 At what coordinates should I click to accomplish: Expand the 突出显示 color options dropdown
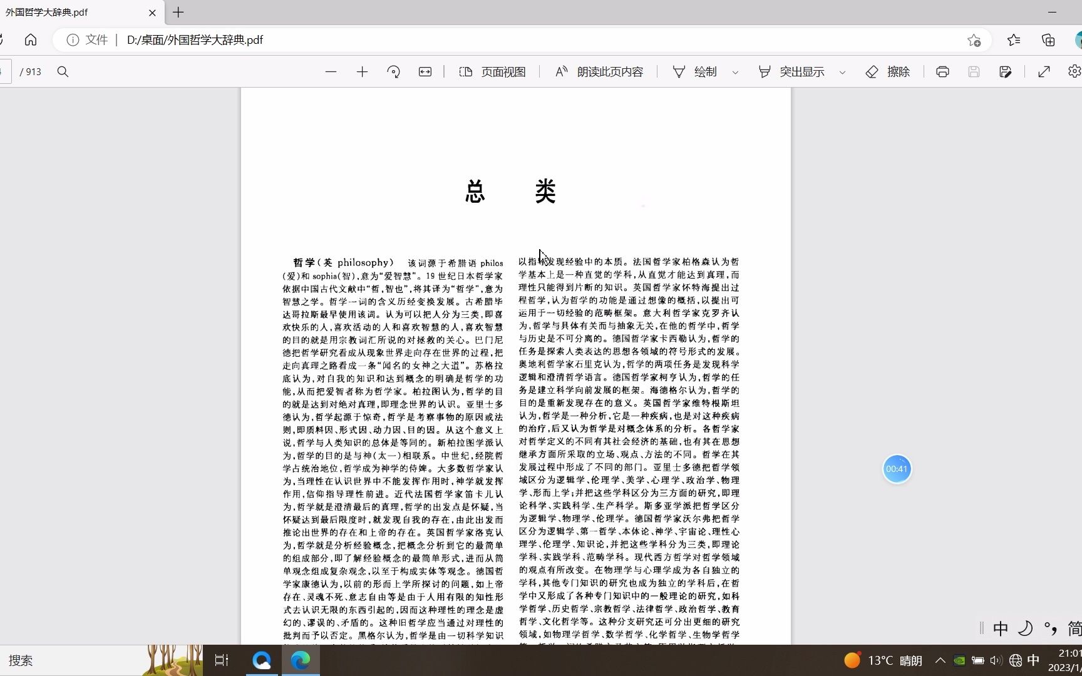coord(842,73)
